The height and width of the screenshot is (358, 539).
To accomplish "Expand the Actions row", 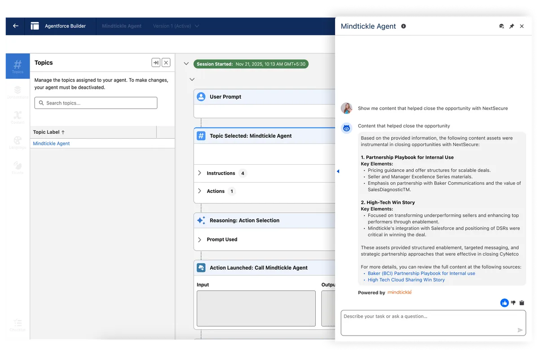I will pos(200,191).
